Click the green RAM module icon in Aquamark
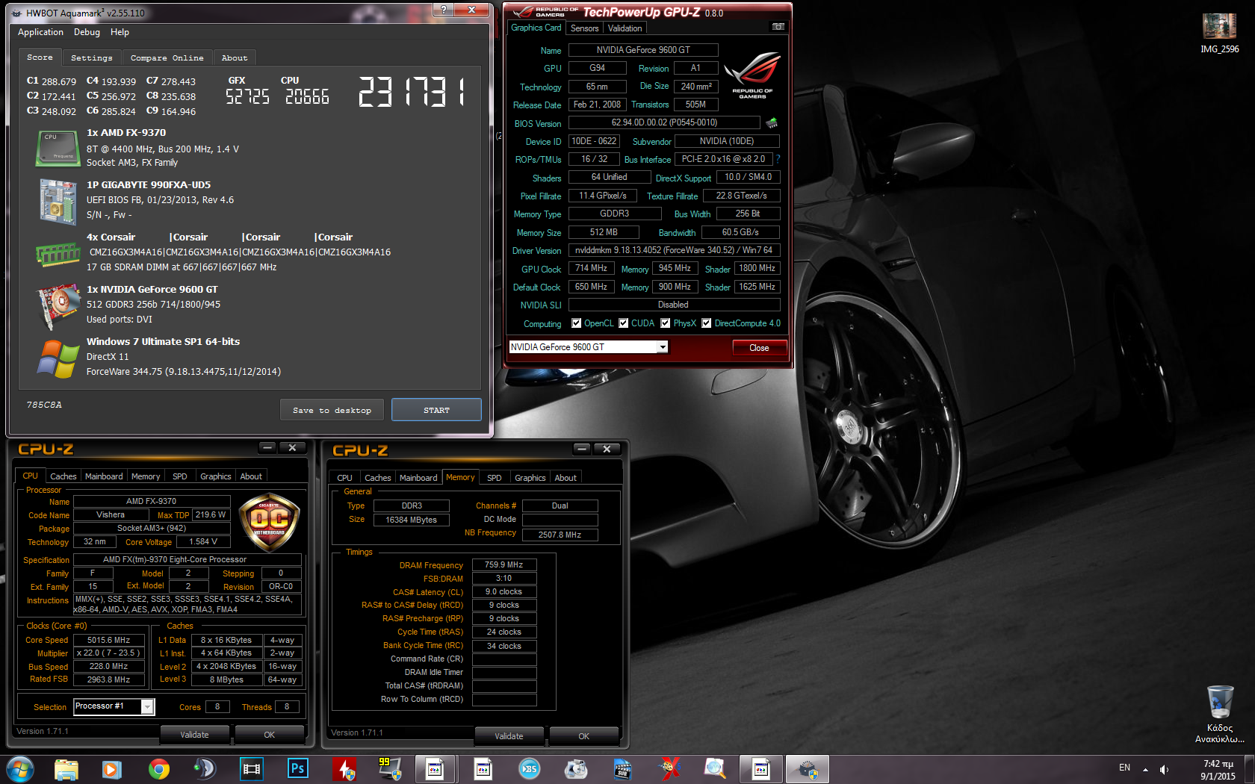This screenshot has height=784, width=1255. click(x=58, y=255)
